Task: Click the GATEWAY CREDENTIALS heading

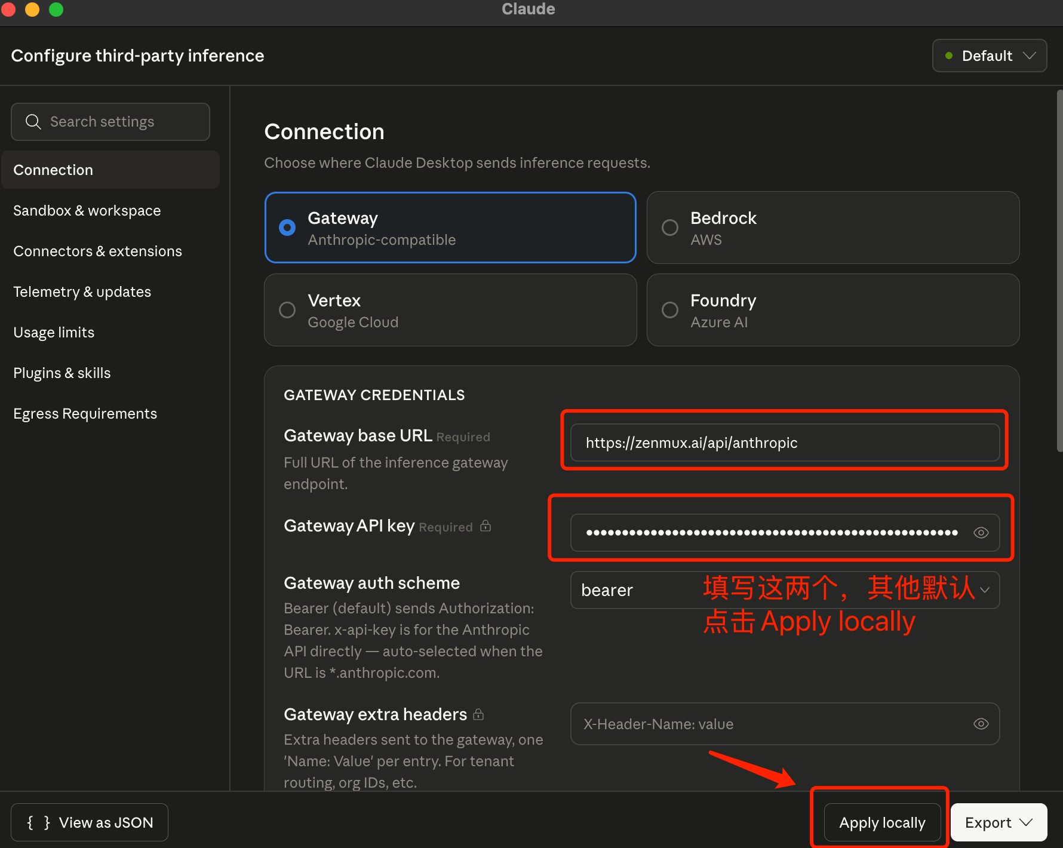Action: [374, 395]
